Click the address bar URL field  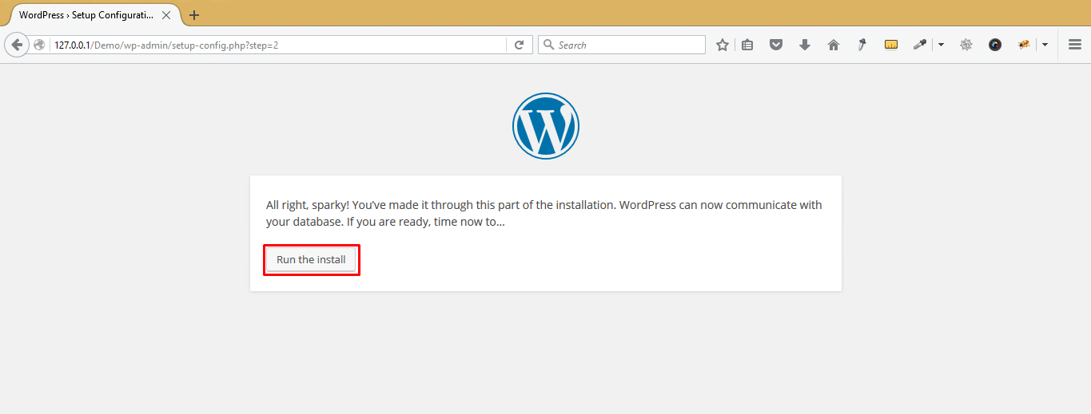click(280, 45)
